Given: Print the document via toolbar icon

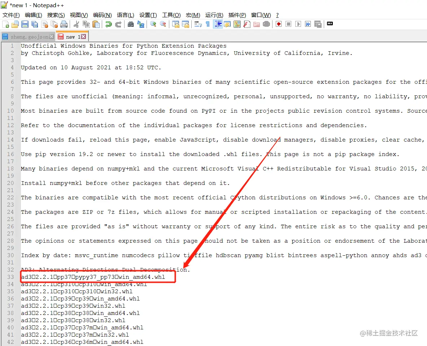Looking at the screenshot, I should coord(64,24).
